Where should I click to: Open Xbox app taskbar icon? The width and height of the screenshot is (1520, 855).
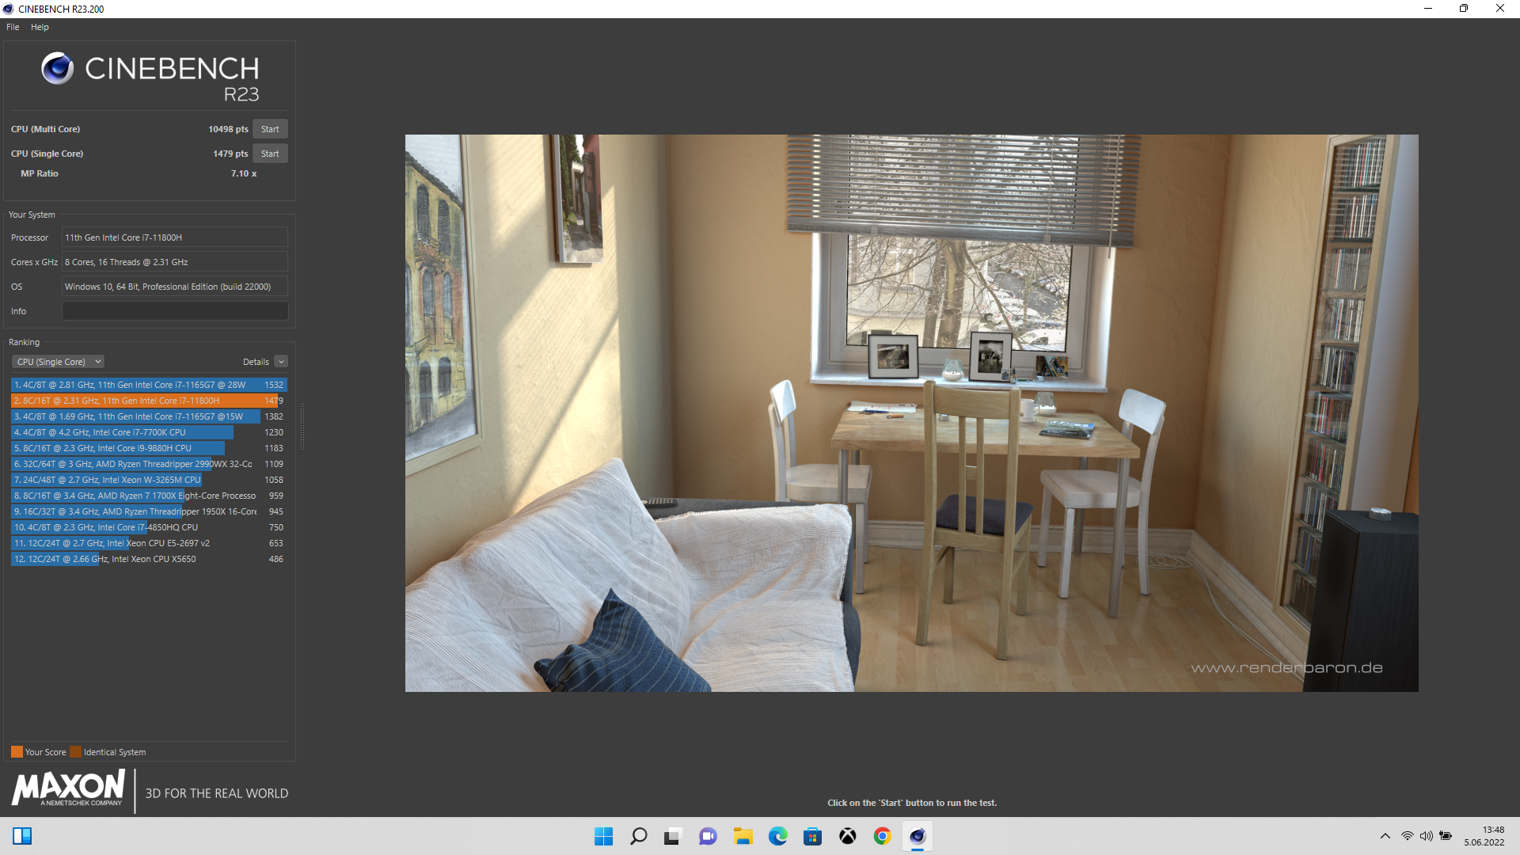coord(847,836)
